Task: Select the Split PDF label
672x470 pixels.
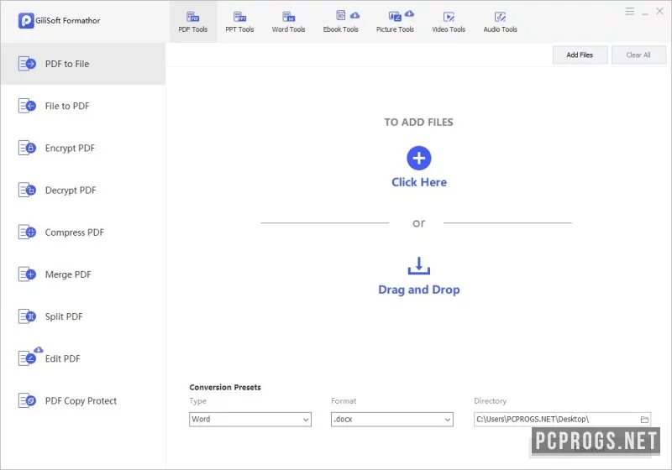Action: 64,316
